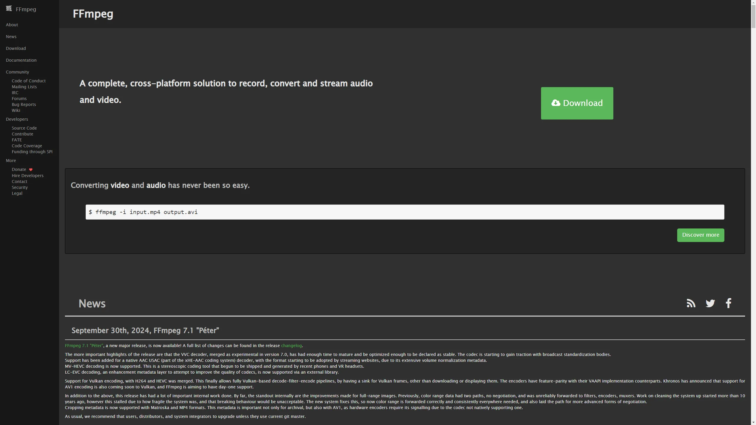
Task: Open the Download sidebar item
Action: (16, 48)
